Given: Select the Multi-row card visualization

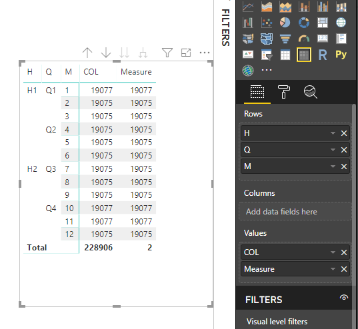Looking at the screenshot, I should point(341,39).
